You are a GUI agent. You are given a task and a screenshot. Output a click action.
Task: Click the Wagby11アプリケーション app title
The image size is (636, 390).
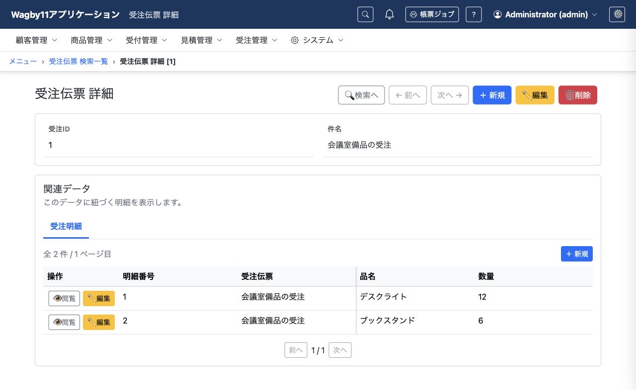[65, 14]
